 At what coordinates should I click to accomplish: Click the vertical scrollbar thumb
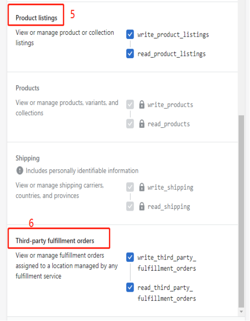(241, 211)
